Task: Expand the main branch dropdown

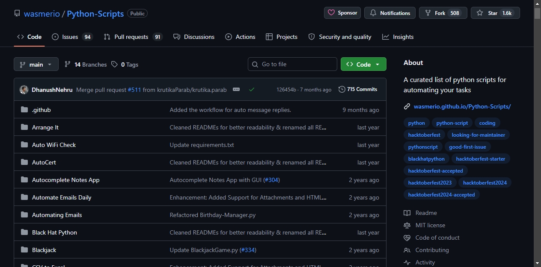Action: coord(36,65)
